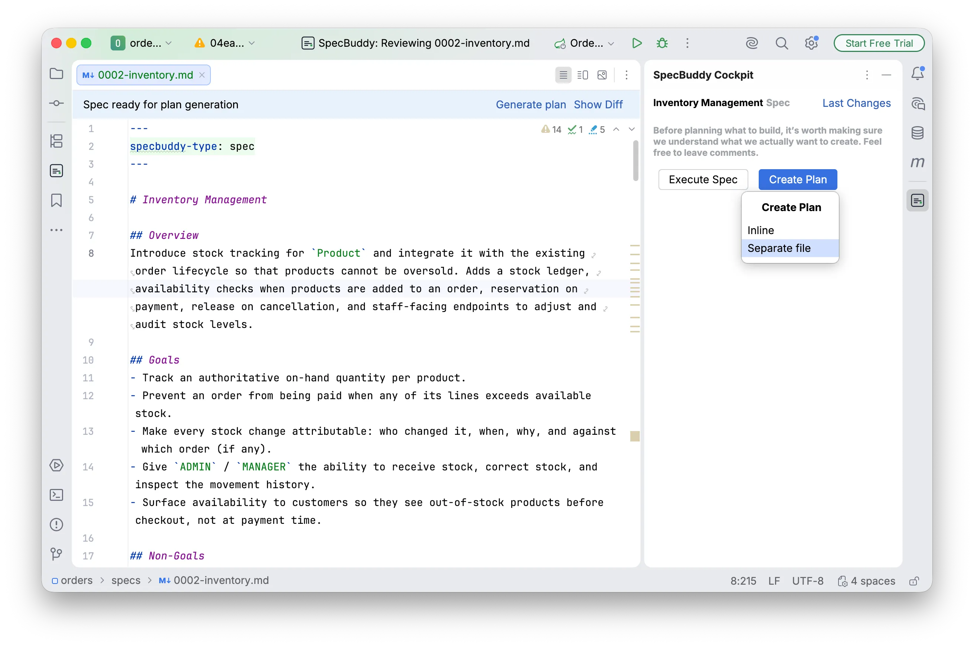Open SpecBuddy Cockpit options menu
This screenshot has width=974, height=647.
coord(867,75)
